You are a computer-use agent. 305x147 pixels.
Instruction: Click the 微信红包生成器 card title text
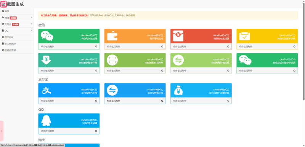click(222, 38)
